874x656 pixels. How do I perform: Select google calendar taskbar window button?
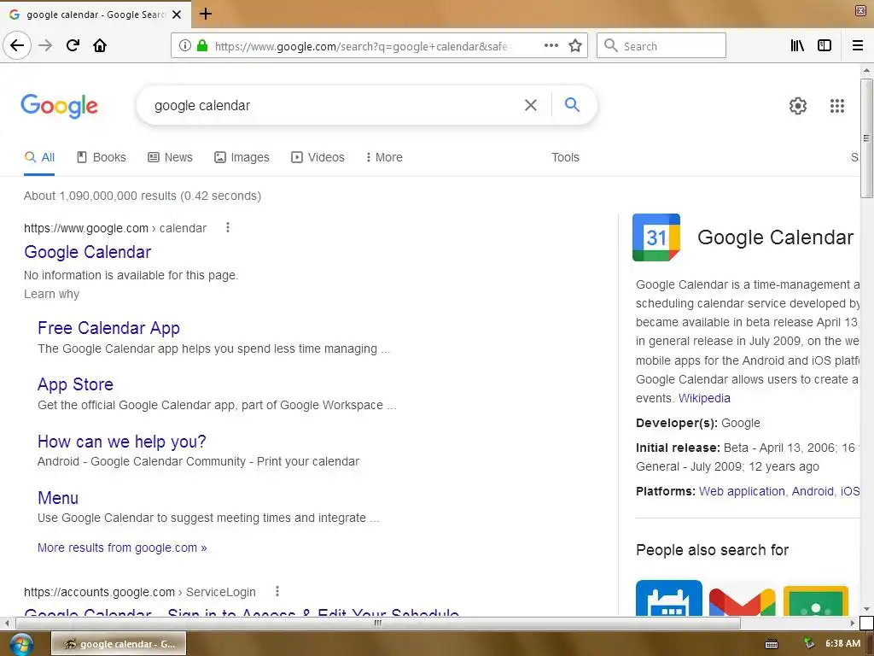click(x=119, y=644)
